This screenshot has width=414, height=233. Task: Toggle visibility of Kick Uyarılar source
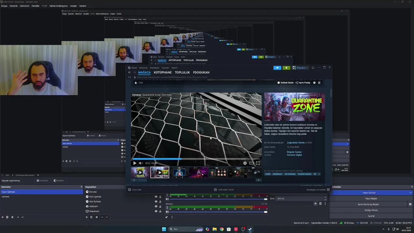(x=156, y=196)
